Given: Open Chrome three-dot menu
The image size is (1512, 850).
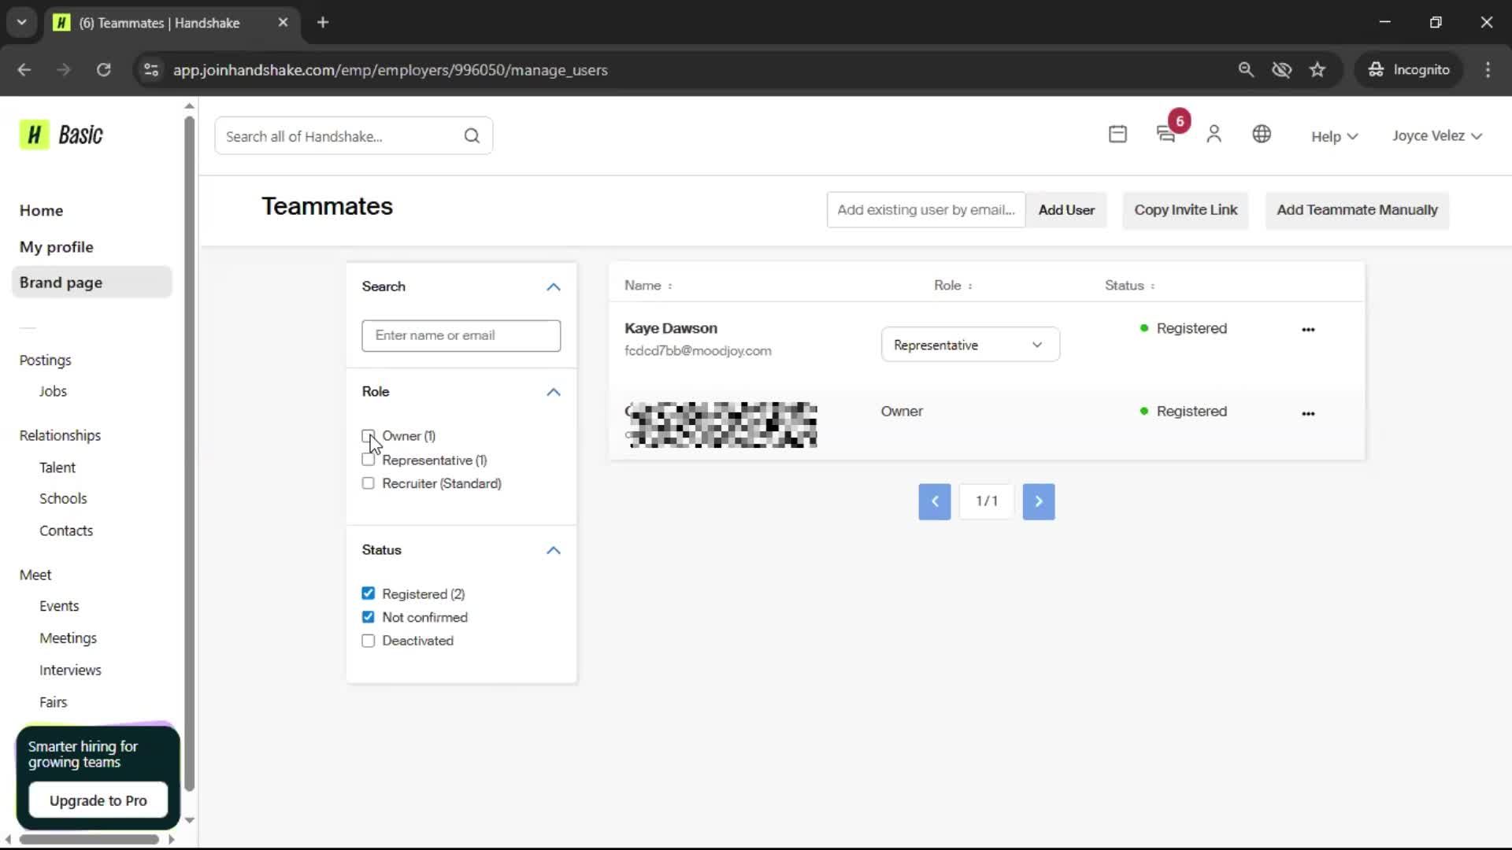Looking at the screenshot, I should pos(1488,70).
